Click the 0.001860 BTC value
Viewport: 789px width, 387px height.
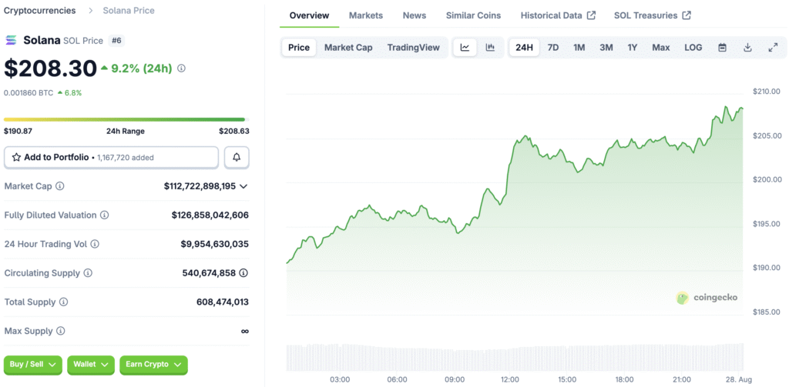click(x=29, y=93)
